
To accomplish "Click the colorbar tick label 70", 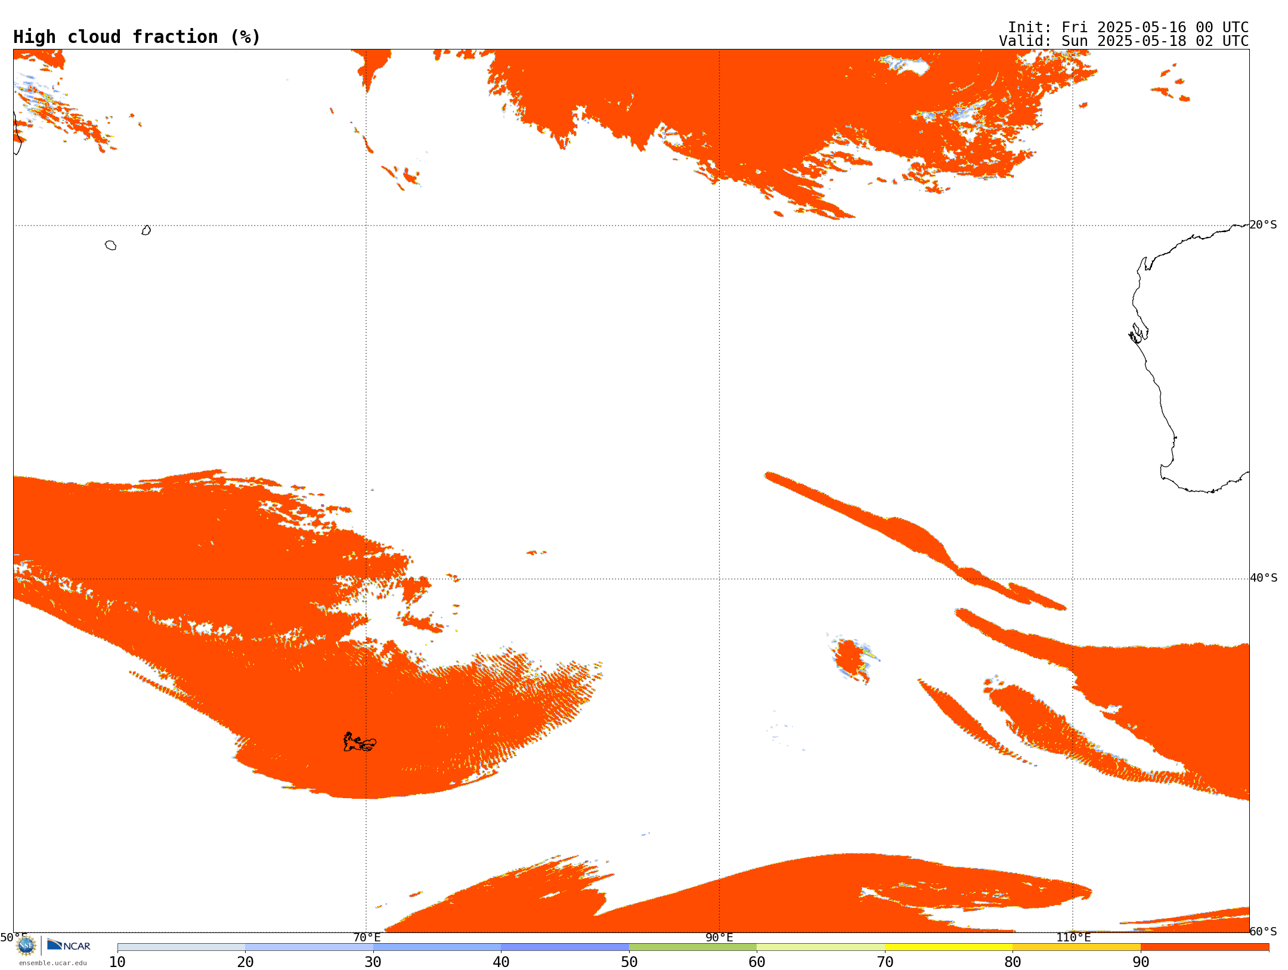I will pos(885,962).
